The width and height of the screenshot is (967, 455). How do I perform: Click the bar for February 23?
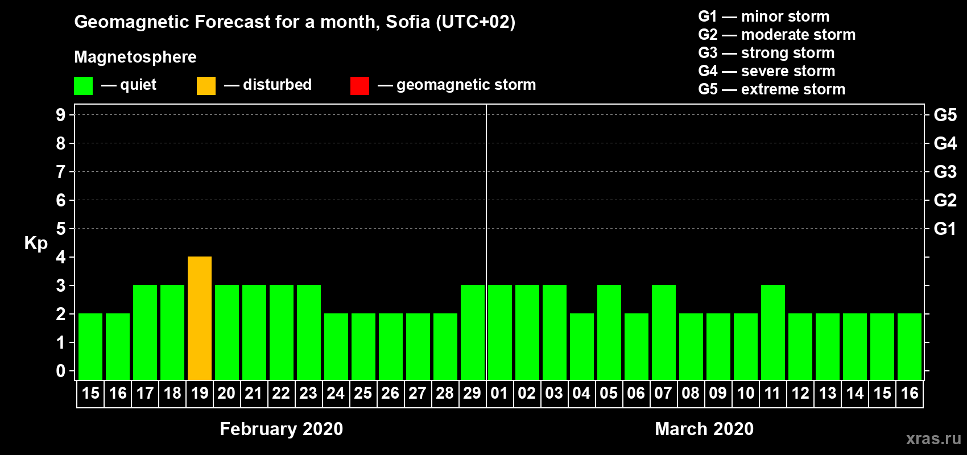point(309,332)
